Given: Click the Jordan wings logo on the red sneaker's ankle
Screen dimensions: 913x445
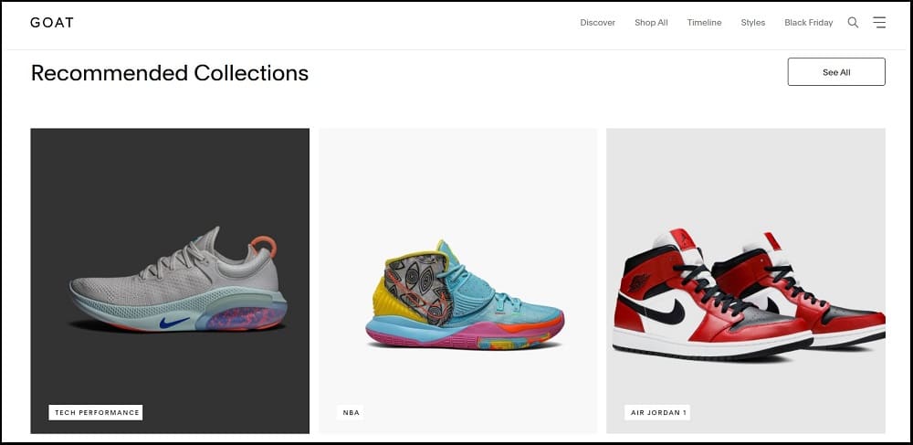Looking at the screenshot, I should pos(639,283).
